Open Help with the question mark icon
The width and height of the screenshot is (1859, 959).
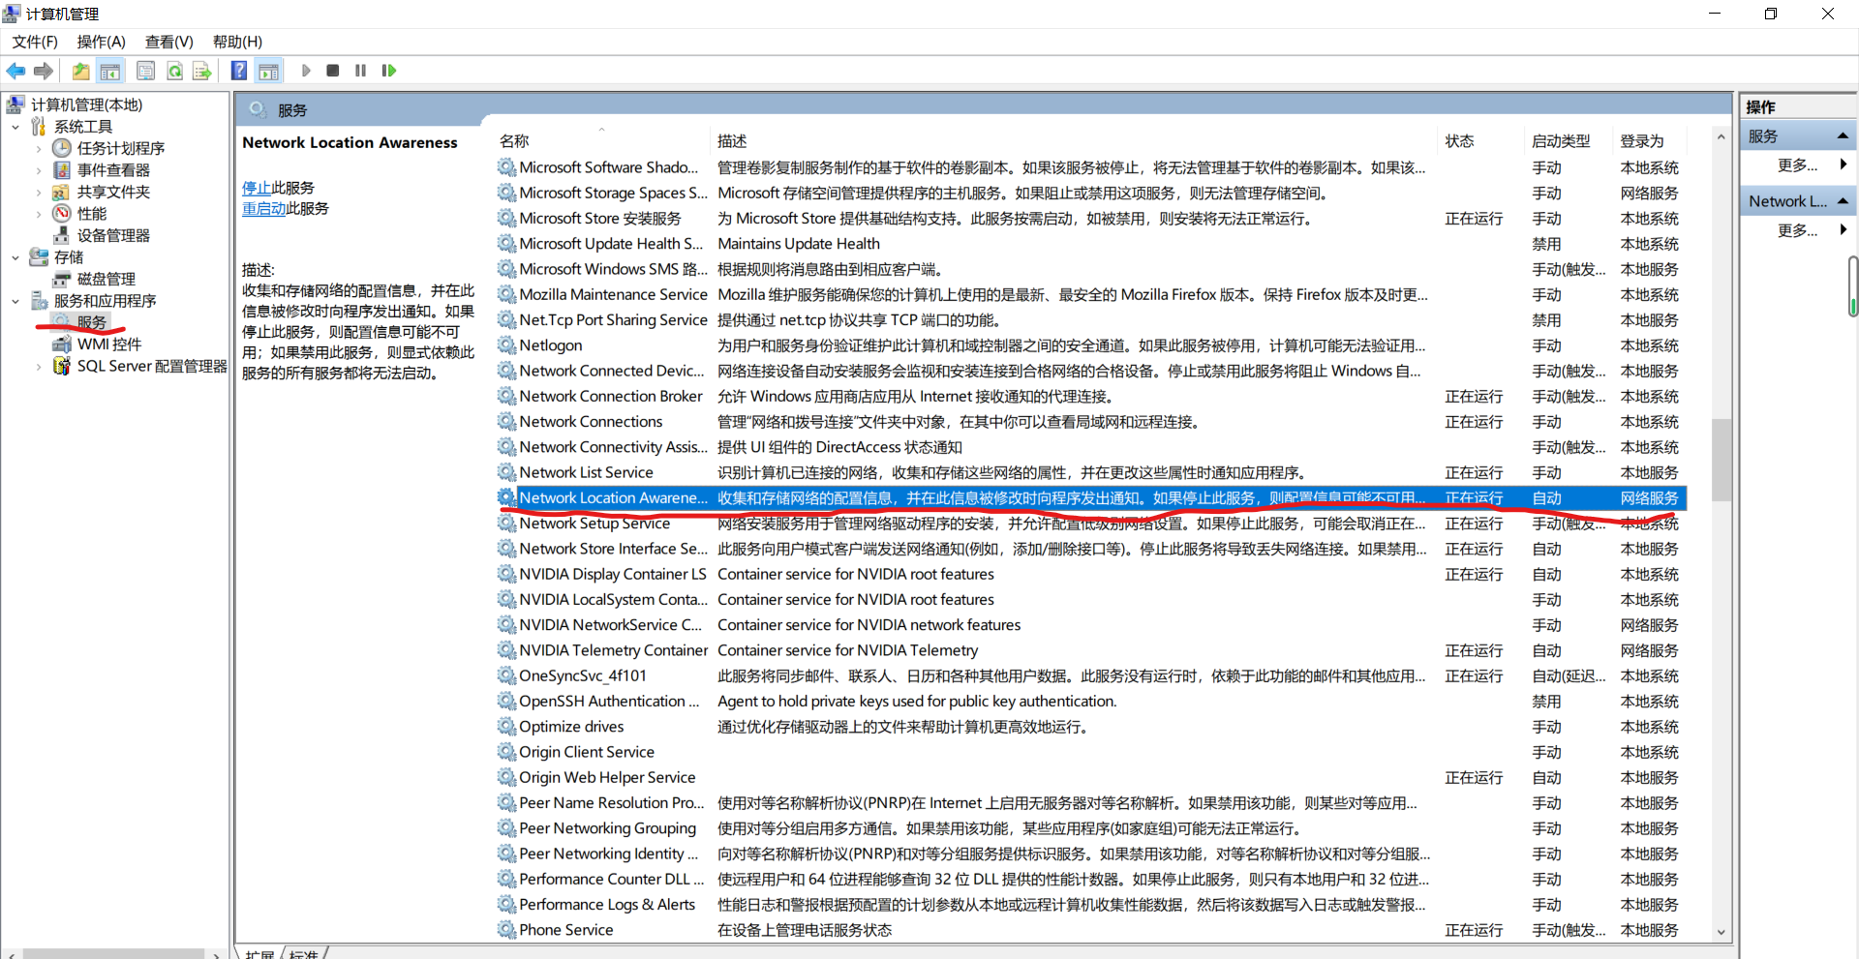(x=239, y=71)
